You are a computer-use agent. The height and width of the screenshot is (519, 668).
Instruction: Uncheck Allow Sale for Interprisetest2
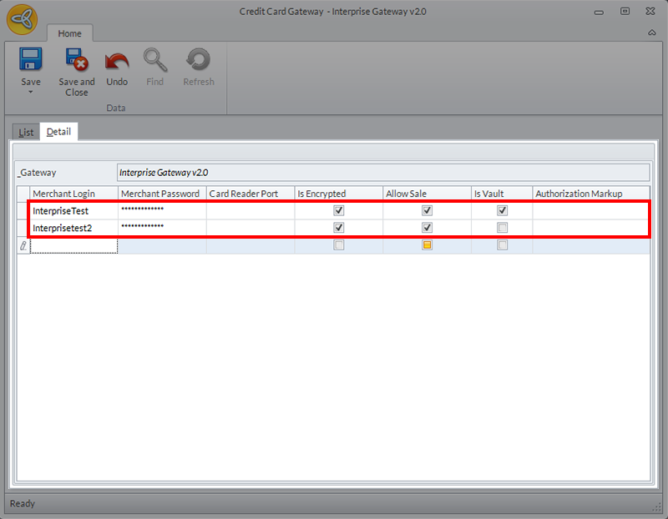[428, 228]
